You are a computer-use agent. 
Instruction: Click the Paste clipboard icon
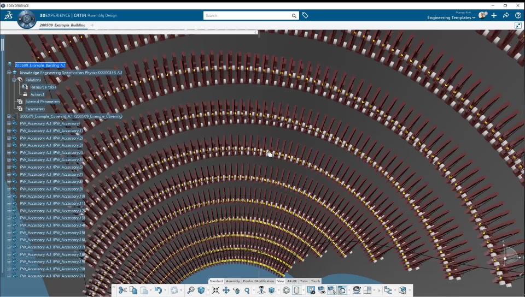click(x=144, y=290)
